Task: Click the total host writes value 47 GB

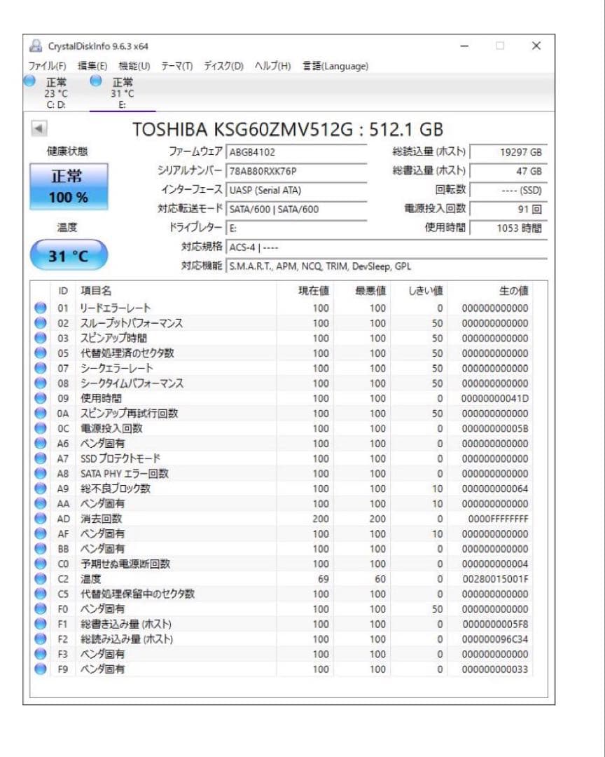Action: tap(508, 171)
